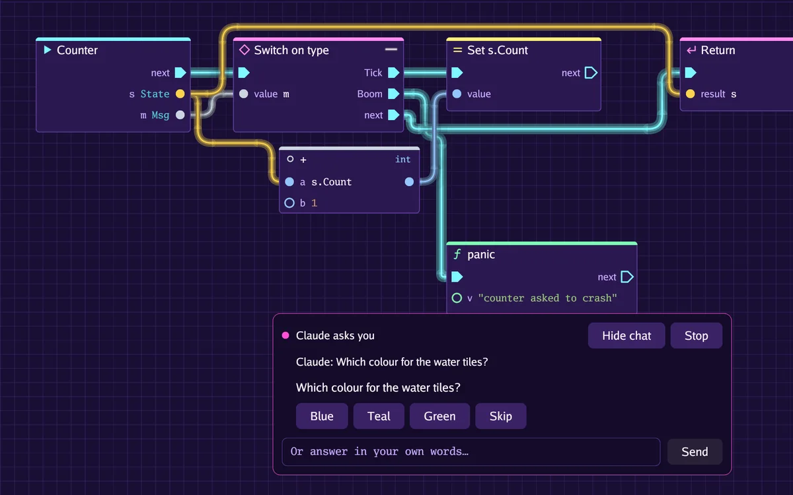Select the Set s.Count node title

coord(498,50)
